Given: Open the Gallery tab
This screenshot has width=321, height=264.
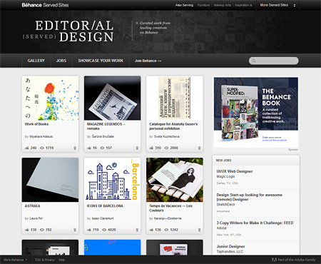Looking at the screenshot, I should (x=36, y=61).
